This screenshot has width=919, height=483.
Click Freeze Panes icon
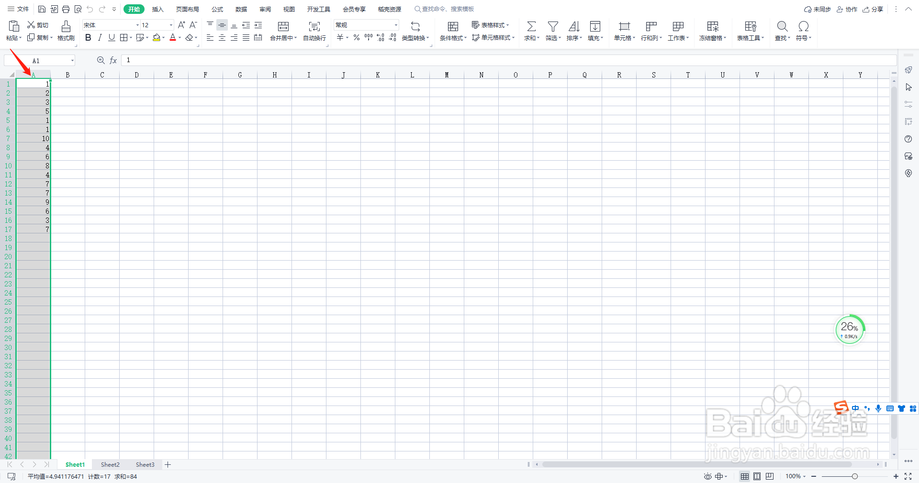713,26
